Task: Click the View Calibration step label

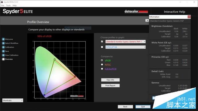Action: pyautogui.click(x=12, y=55)
